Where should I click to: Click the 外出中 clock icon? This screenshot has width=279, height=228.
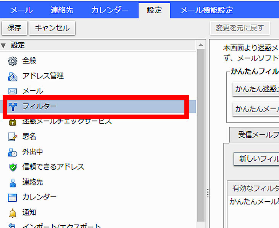[x=13, y=152]
